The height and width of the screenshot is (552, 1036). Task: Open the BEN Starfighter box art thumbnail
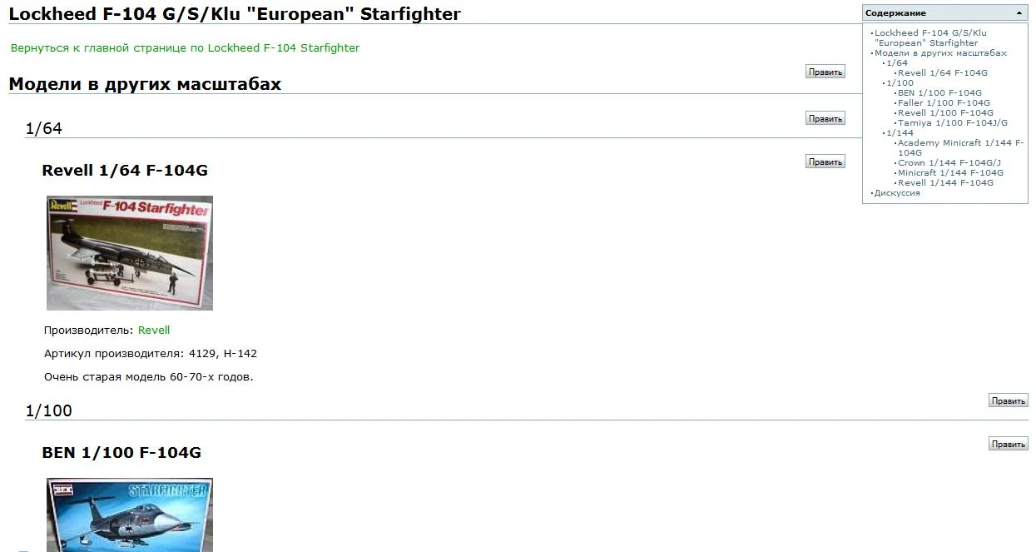(130, 515)
